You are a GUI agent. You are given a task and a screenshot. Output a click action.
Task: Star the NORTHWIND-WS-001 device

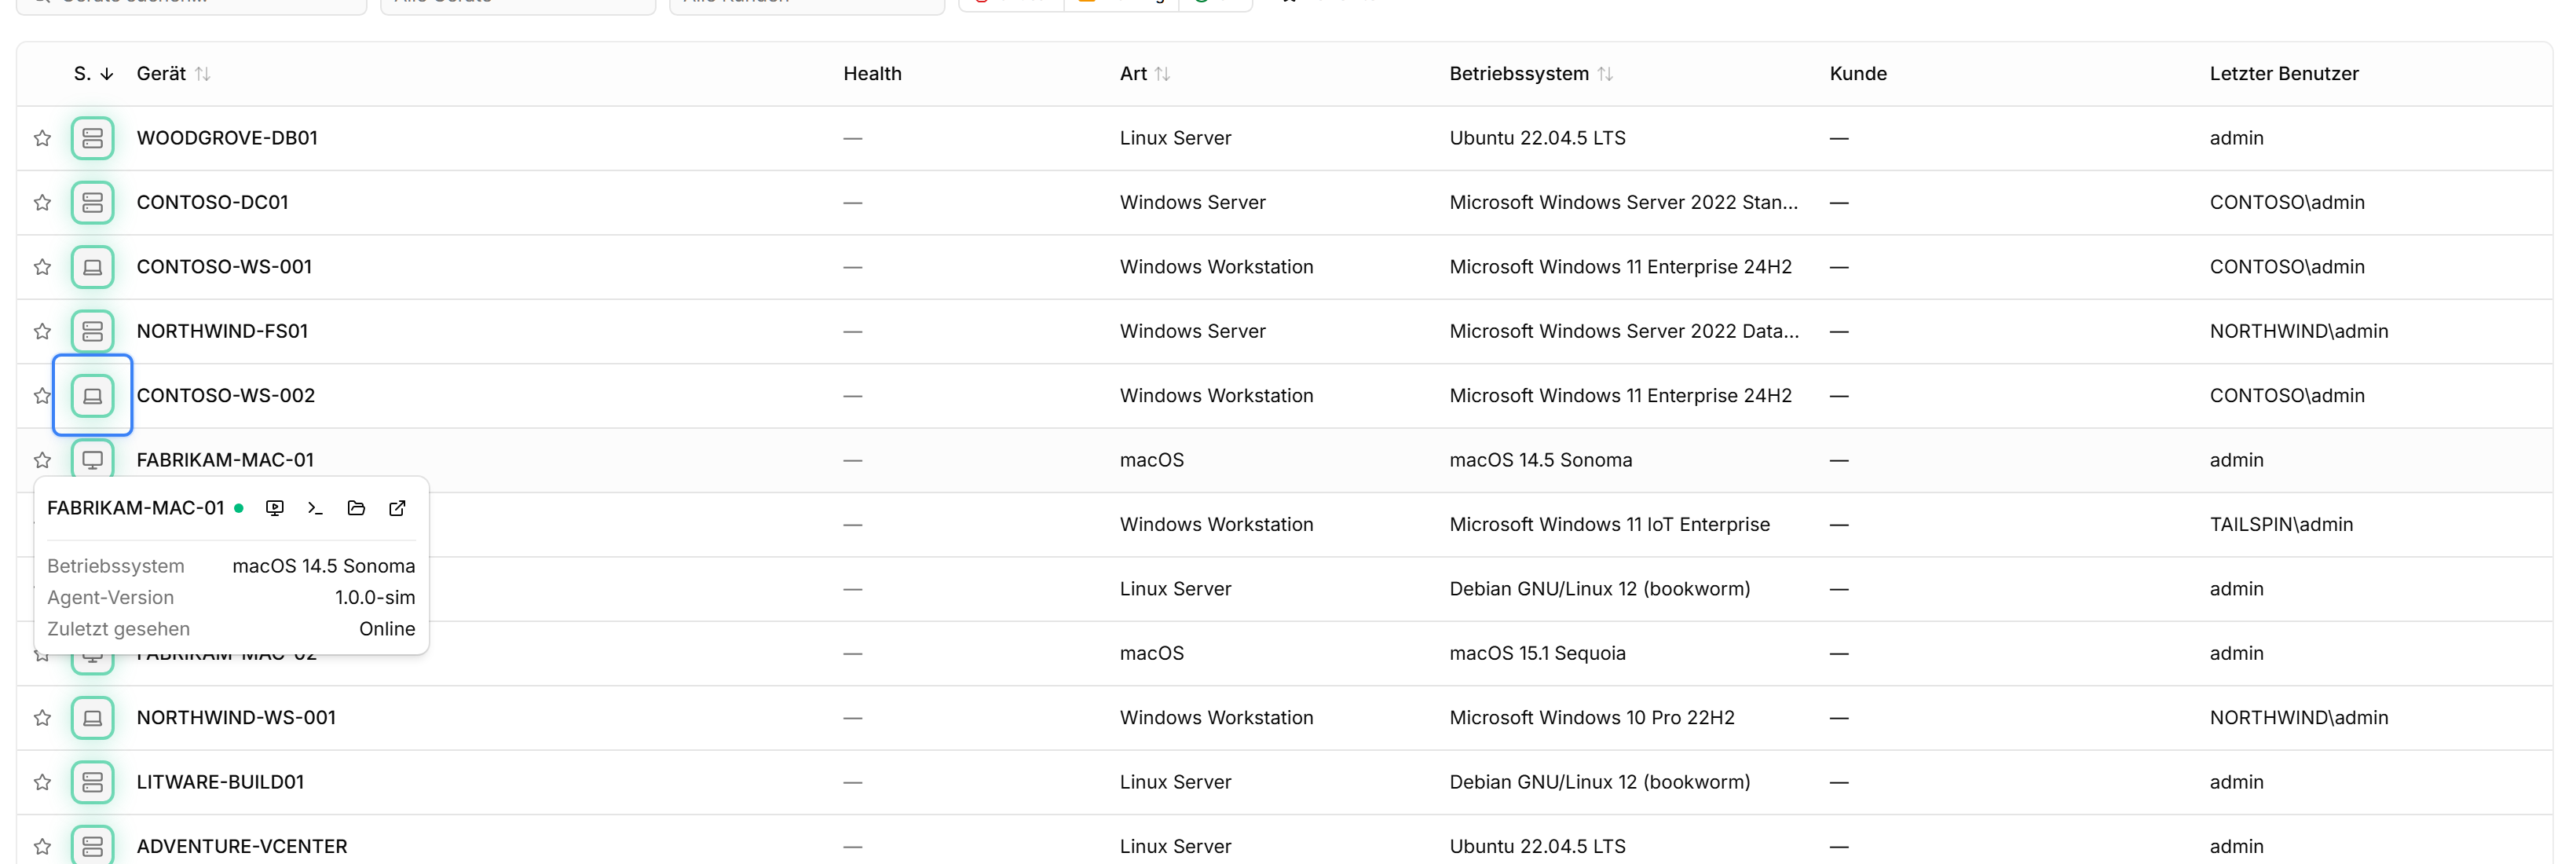pos(42,718)
